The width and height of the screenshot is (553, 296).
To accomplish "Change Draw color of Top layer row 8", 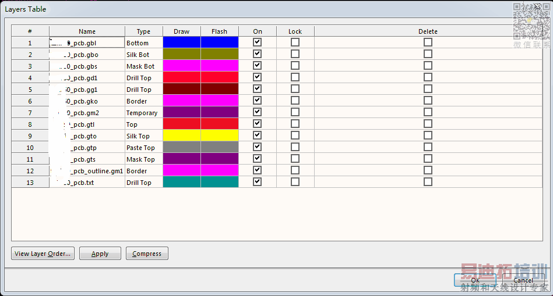I will click(x=182, y=123).
